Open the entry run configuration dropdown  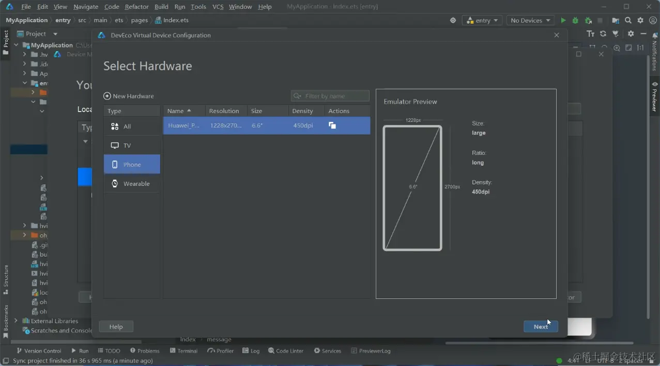coord(482,21)
